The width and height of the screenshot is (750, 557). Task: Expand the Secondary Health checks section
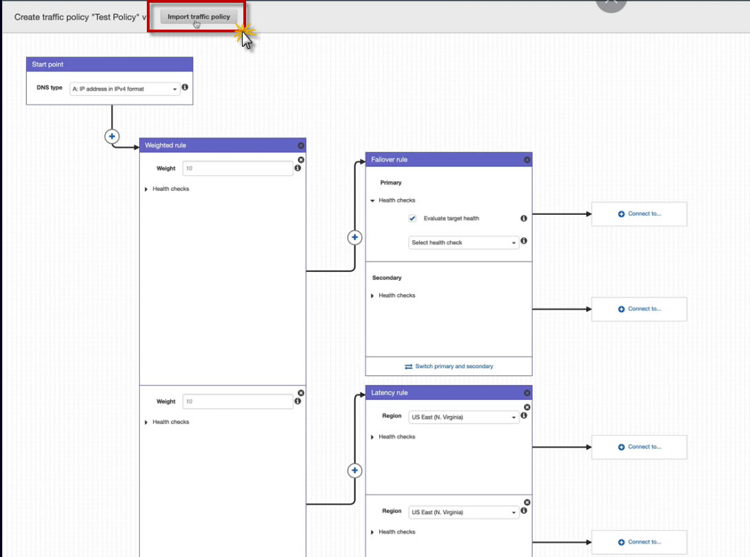[373, 296]
